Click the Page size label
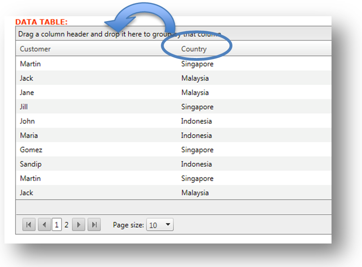This screenshot has height=267, width=362. 128,225
